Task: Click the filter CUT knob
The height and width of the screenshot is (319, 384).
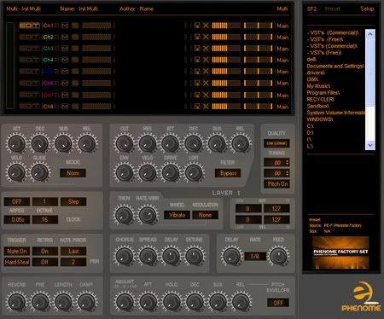Action: pos(125,143)
